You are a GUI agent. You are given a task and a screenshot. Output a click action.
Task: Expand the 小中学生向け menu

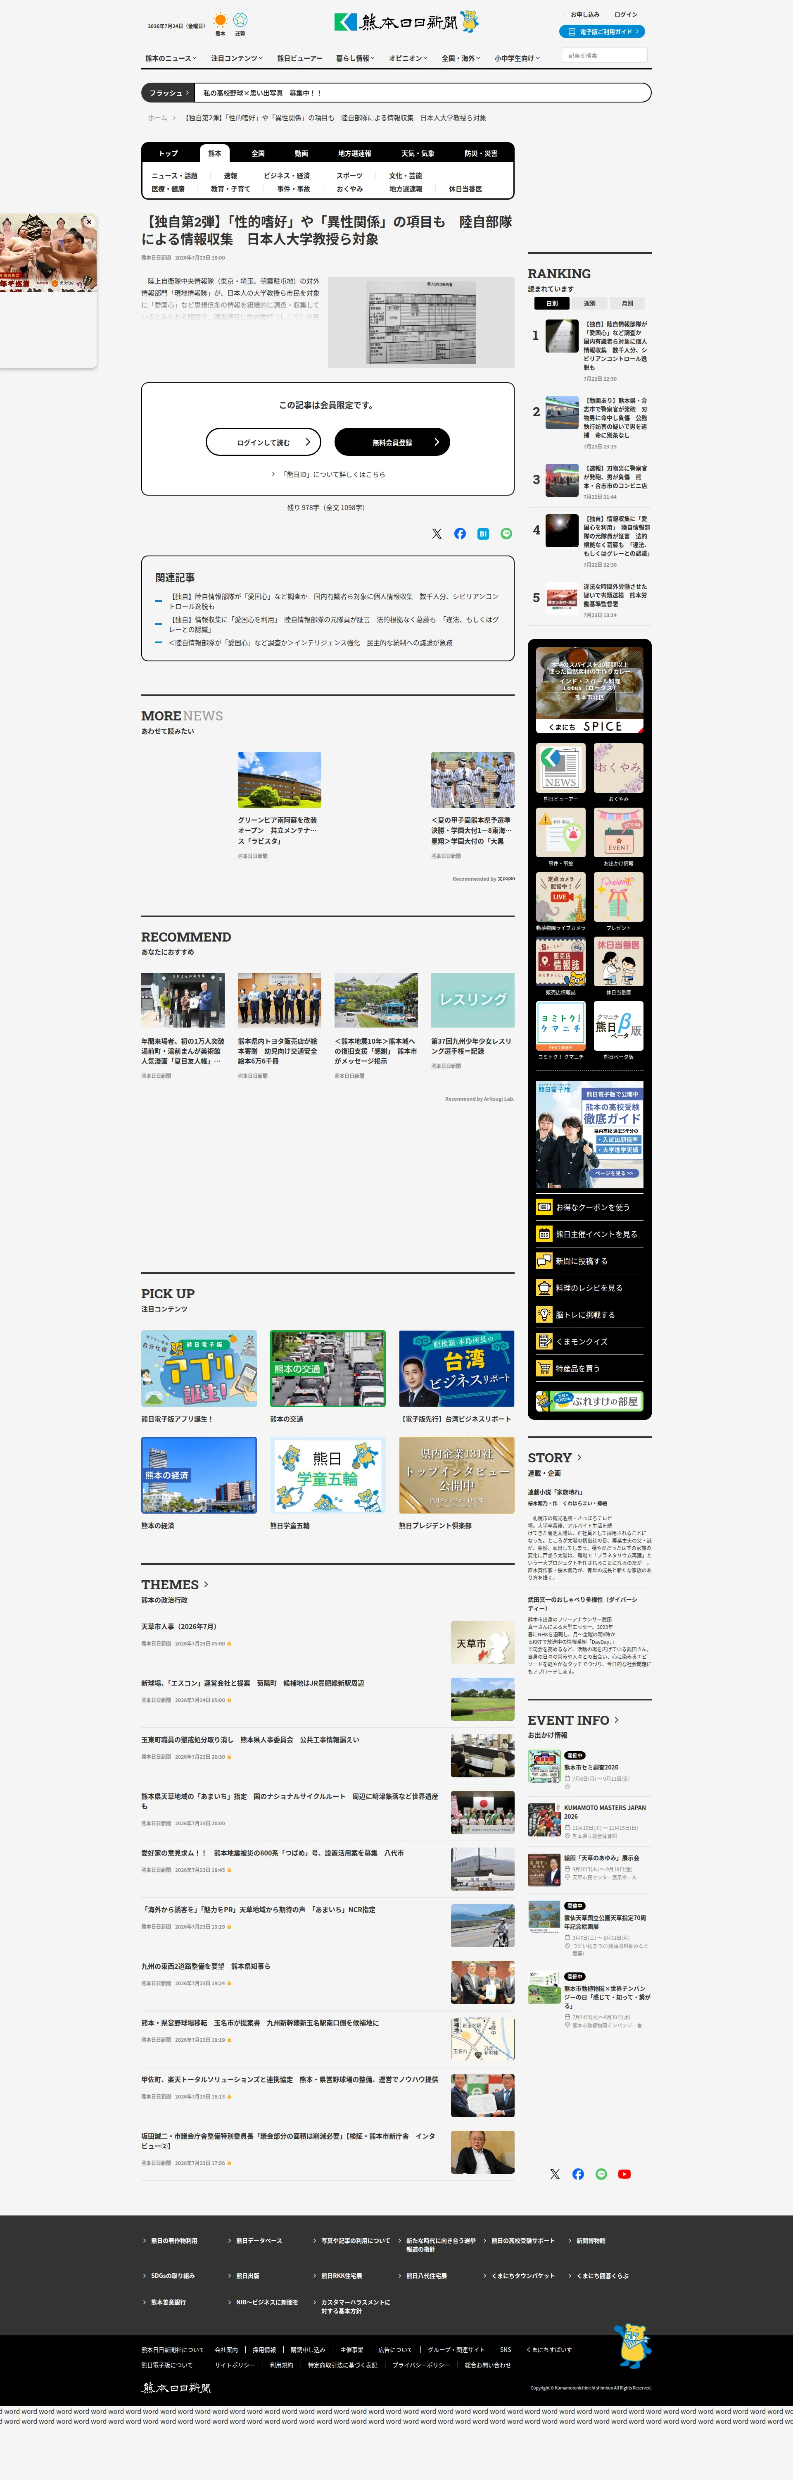click(x=517, y=59)
